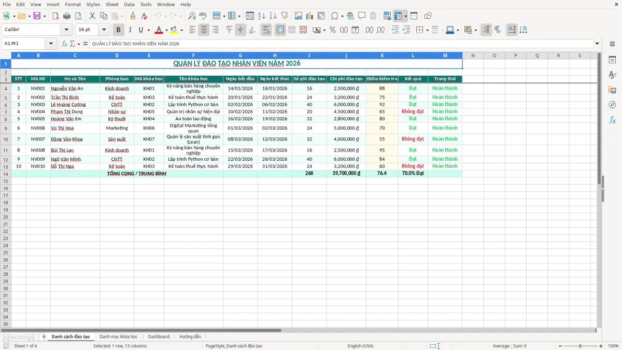Center the text horizontally
The width and height of the screenshot is (622, 350).
(204, 30)
